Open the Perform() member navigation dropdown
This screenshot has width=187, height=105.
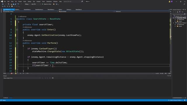142,12
